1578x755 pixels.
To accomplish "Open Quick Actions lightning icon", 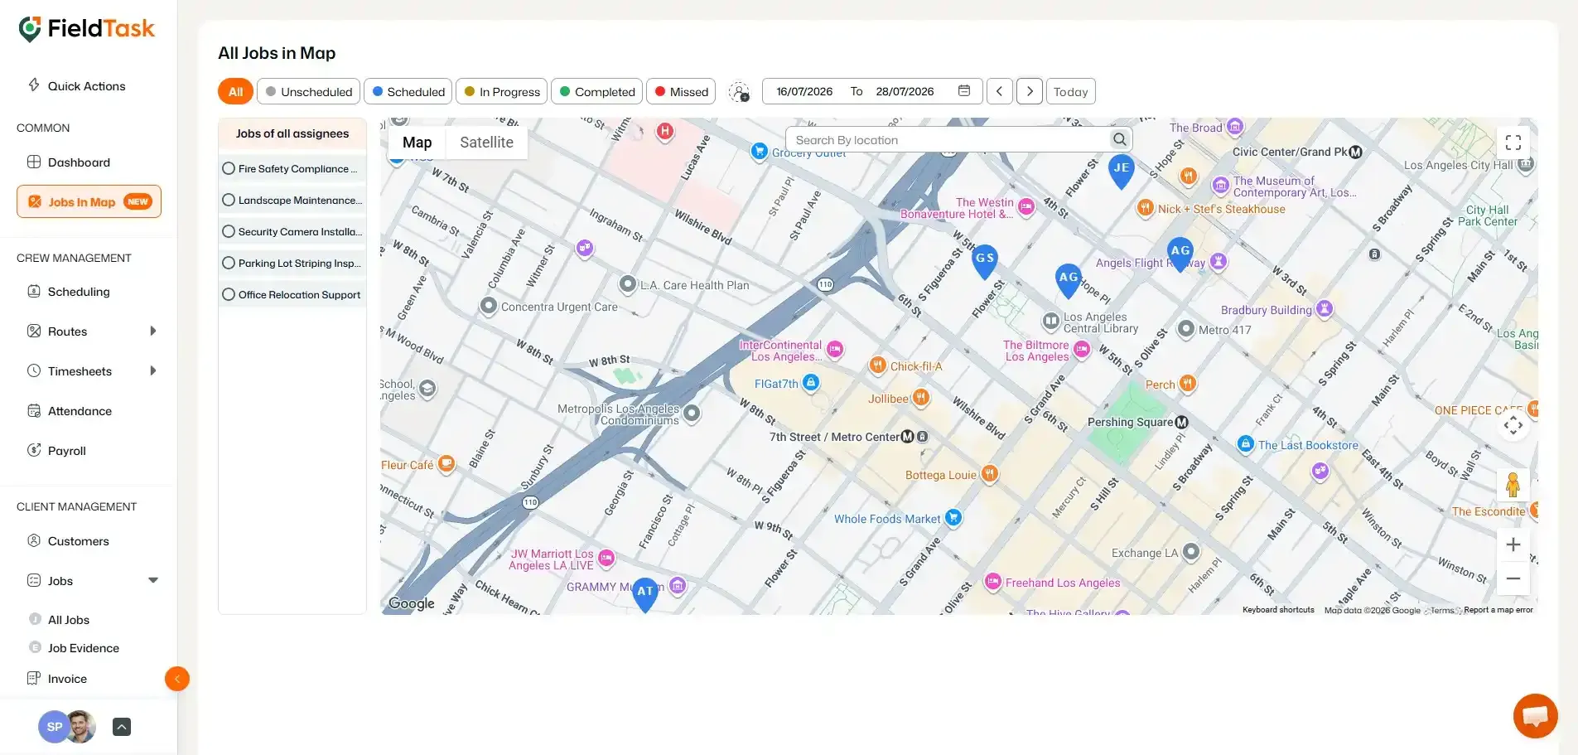I will click(34, 85).
